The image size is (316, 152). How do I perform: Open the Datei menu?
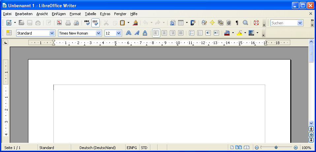click(x=7, y=14)
